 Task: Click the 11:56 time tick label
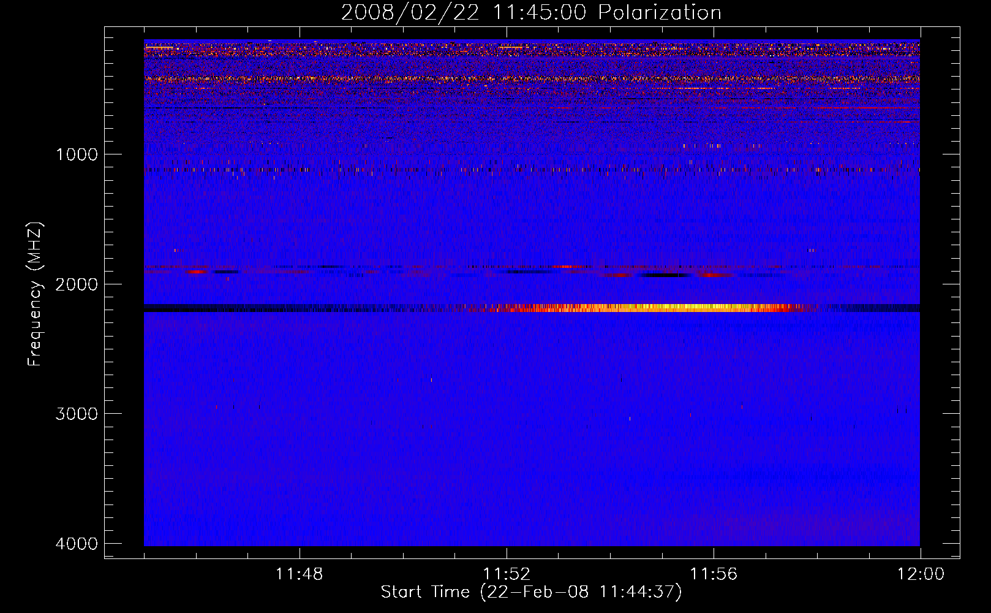714,574
